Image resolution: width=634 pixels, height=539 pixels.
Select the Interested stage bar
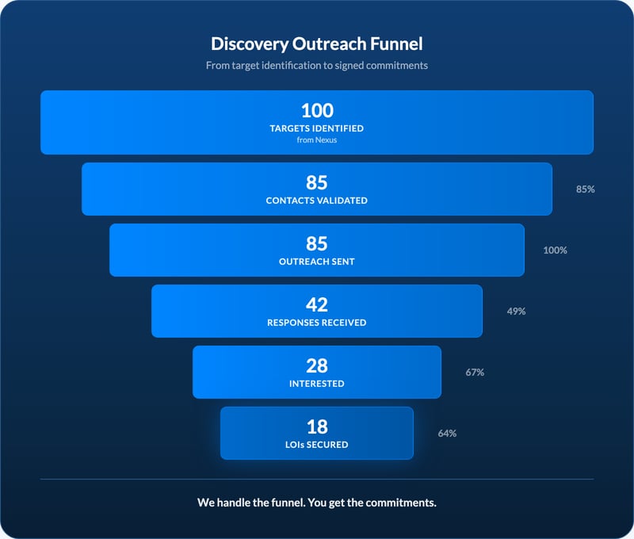(x=317, y=372)
